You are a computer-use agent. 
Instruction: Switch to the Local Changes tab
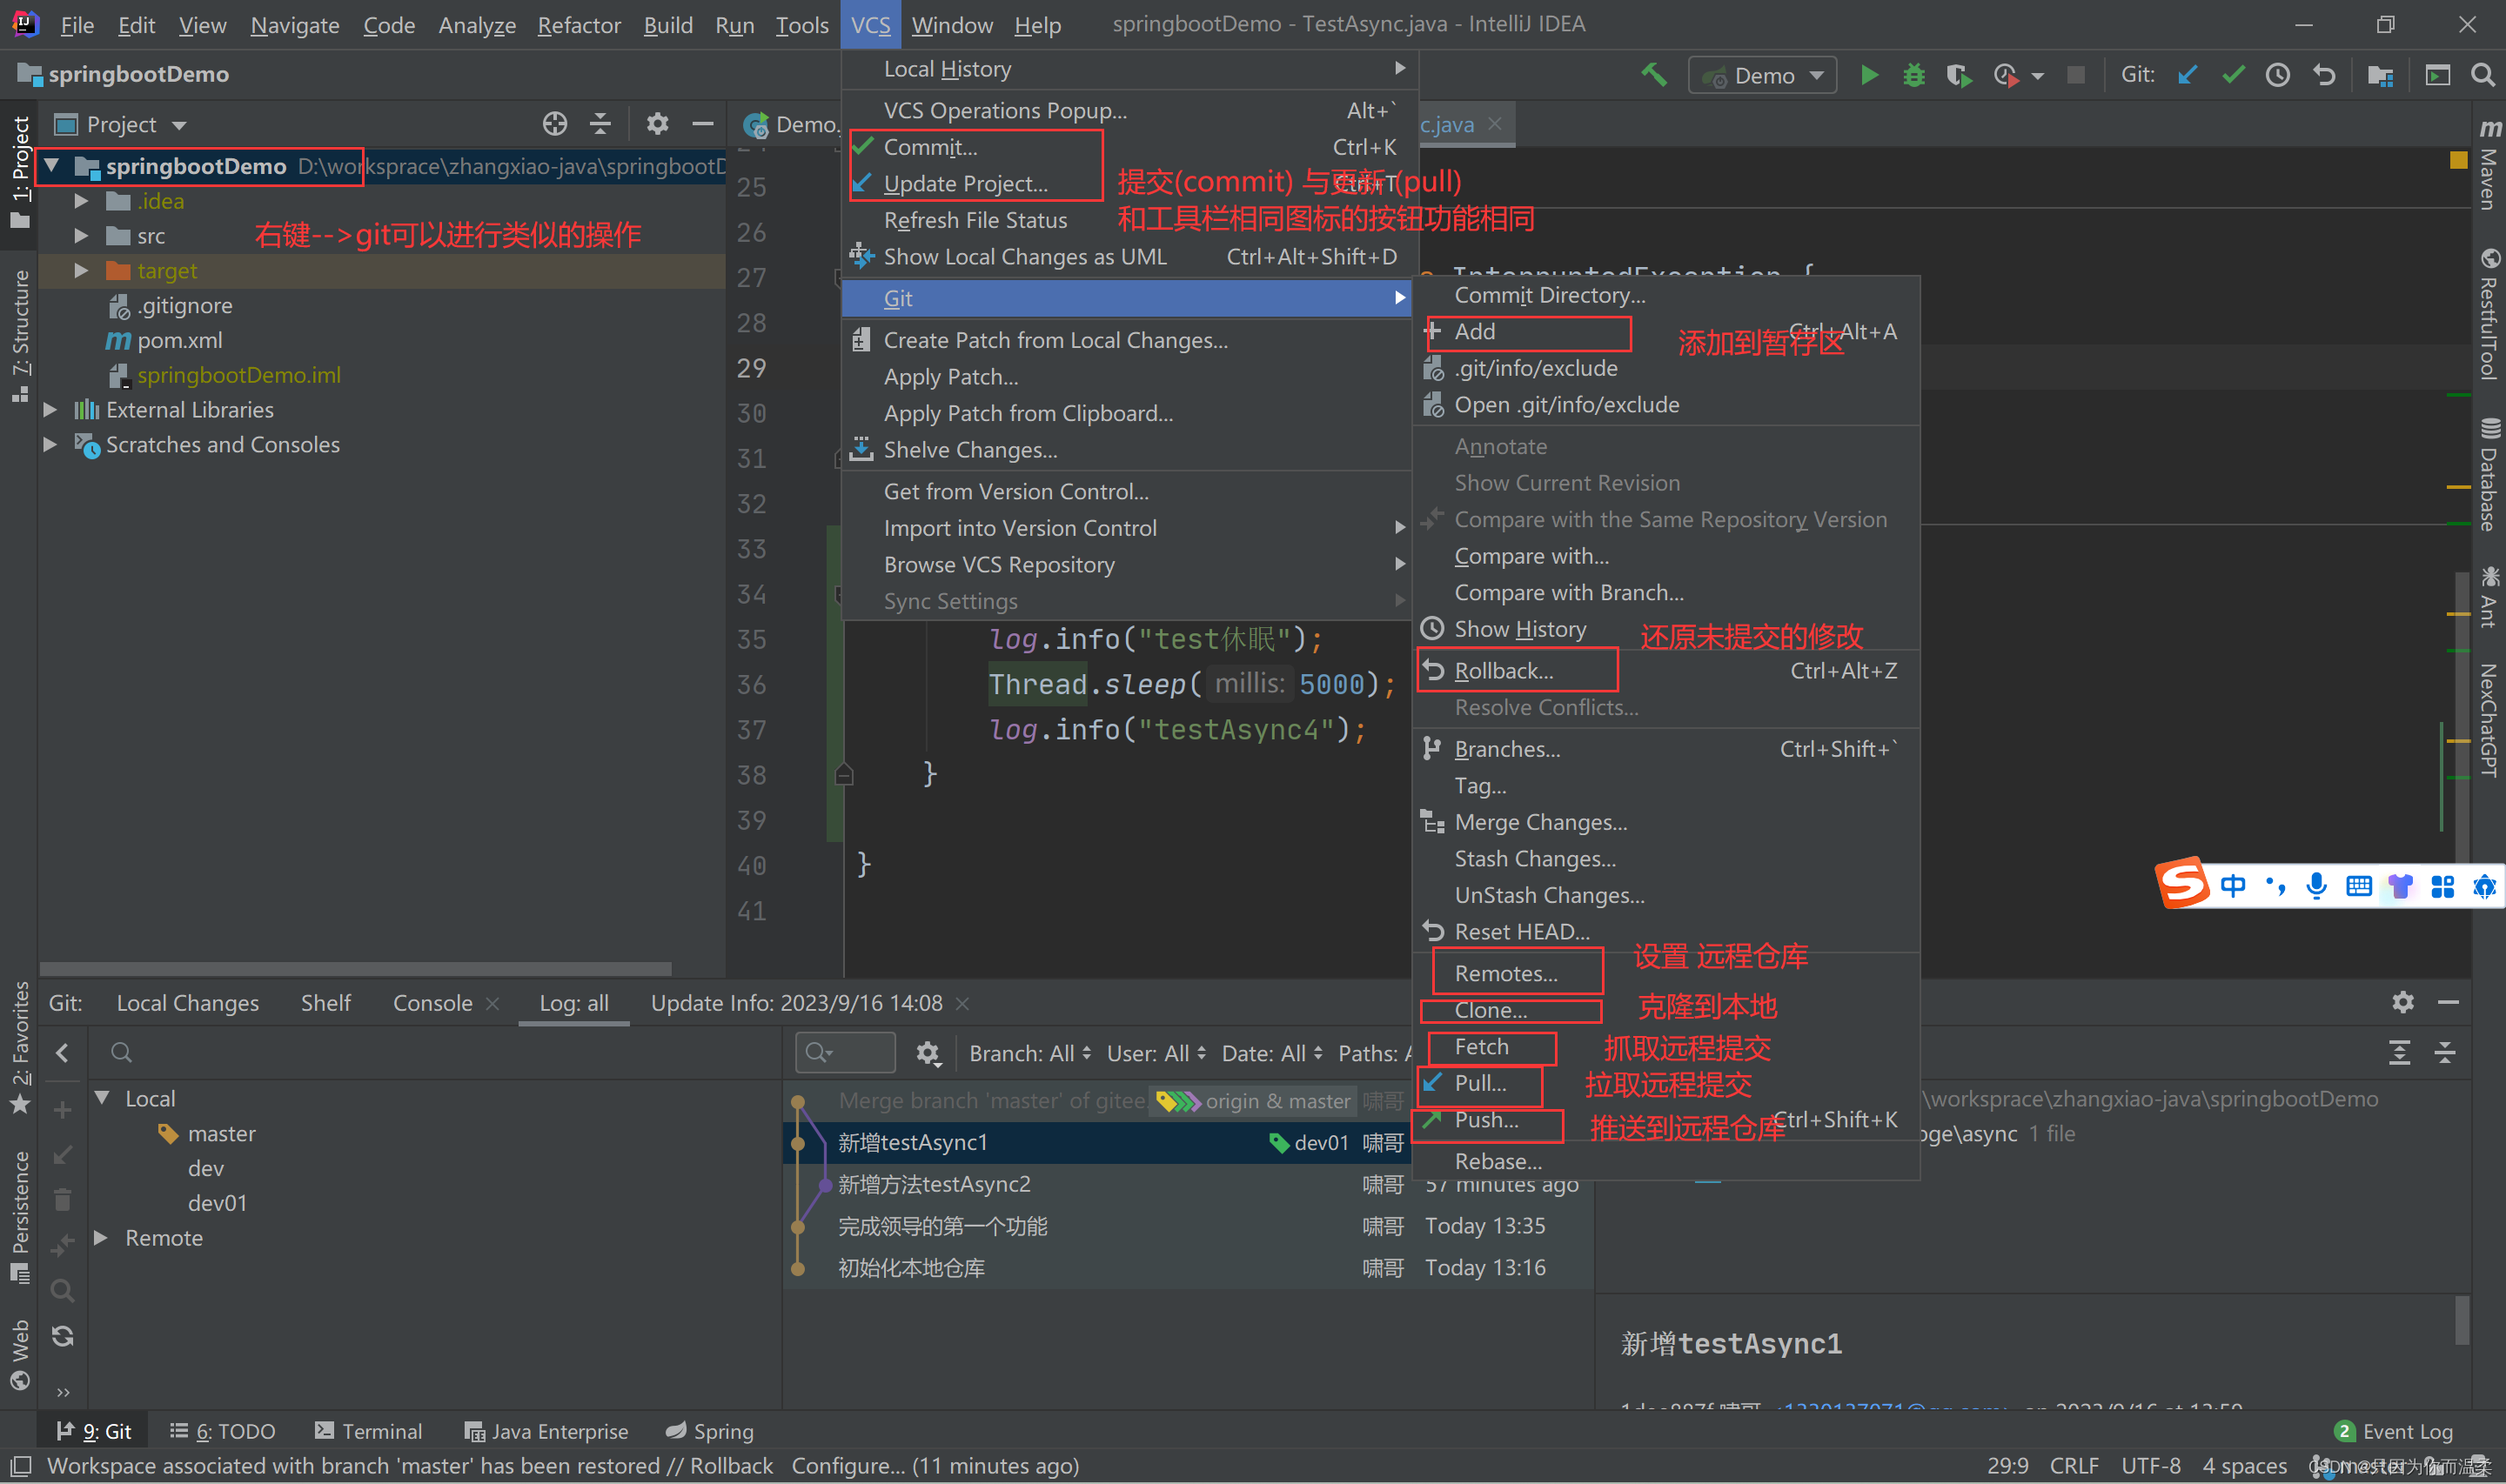pos(187,1003)
